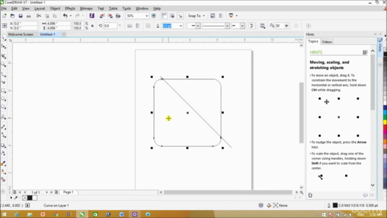Select the Page 1 tab

click(x=68, y=192)
